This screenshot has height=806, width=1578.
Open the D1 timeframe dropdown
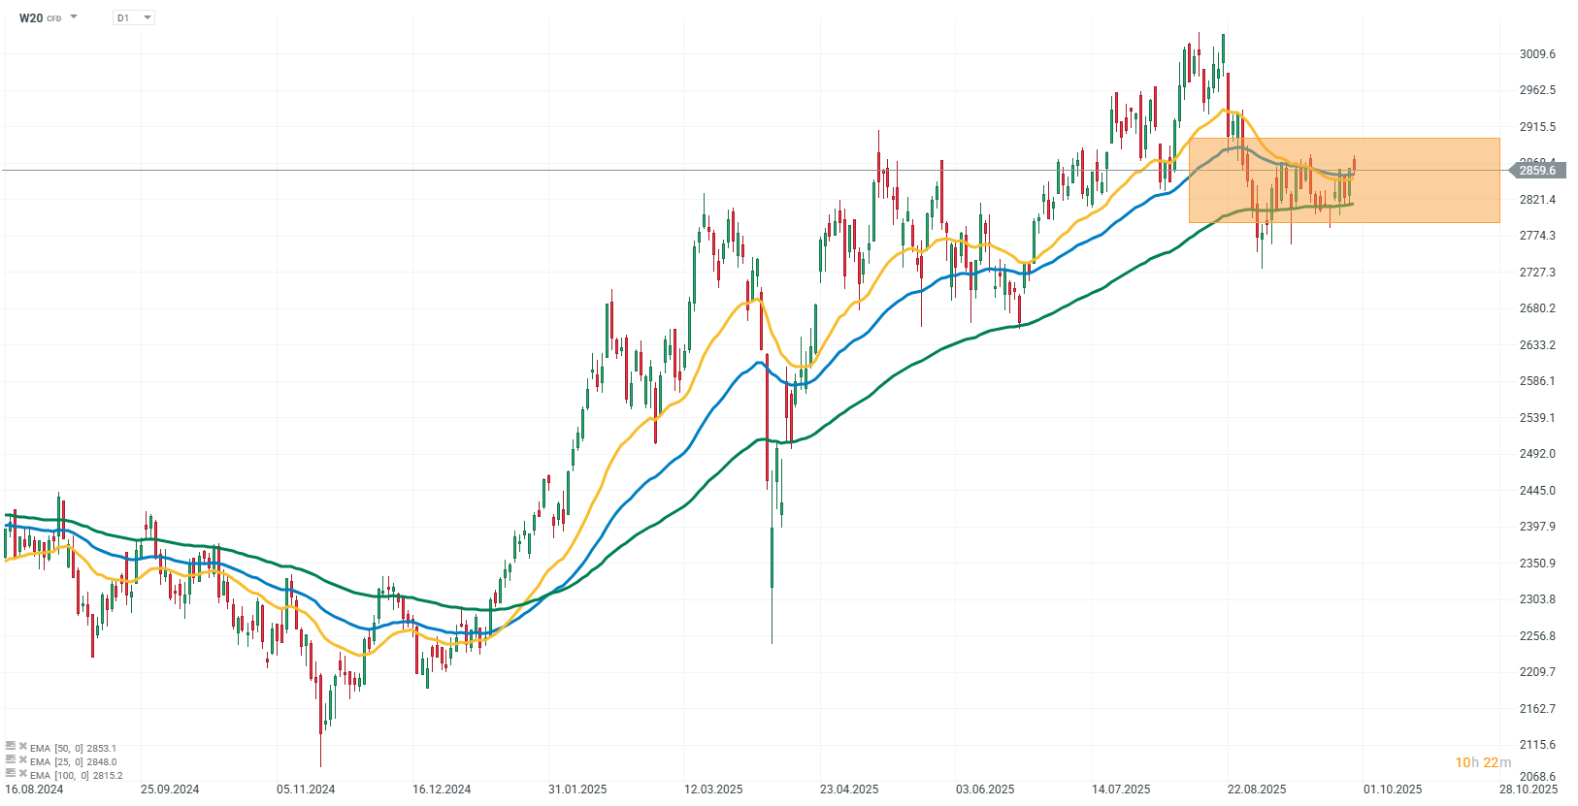[x=134, y=17]
